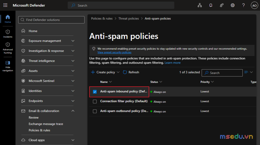The width and height of the screenshot is (260, 145).
Task: Click '1 of 3 selected' text
Action: (x=189, y=72)
